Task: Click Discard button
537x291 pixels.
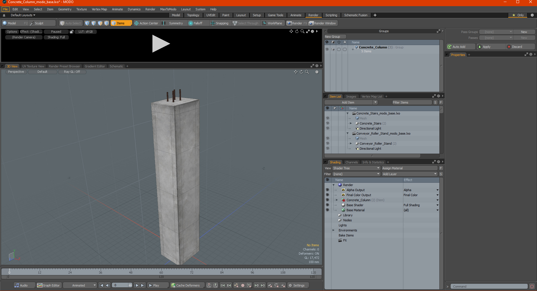Action: (x=520, y=47)
